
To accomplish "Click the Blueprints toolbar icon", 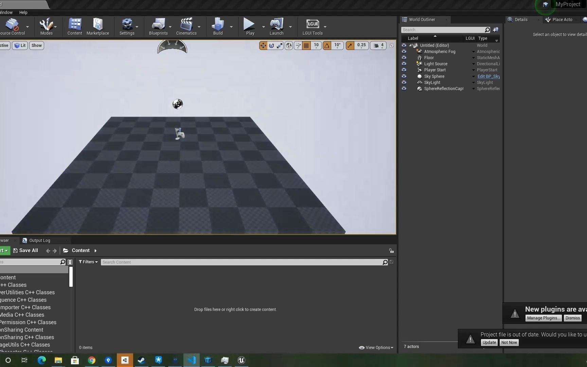I will [158, 27].
